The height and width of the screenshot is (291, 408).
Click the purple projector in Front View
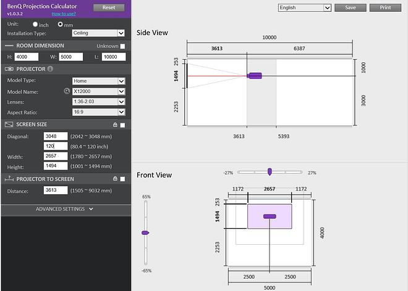270,216
